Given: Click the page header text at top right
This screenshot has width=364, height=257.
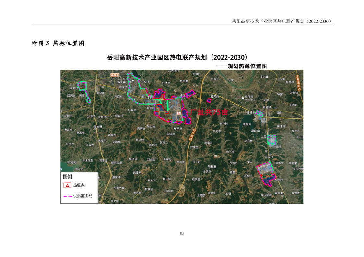Looking at the screenshot, I should 282,21.
